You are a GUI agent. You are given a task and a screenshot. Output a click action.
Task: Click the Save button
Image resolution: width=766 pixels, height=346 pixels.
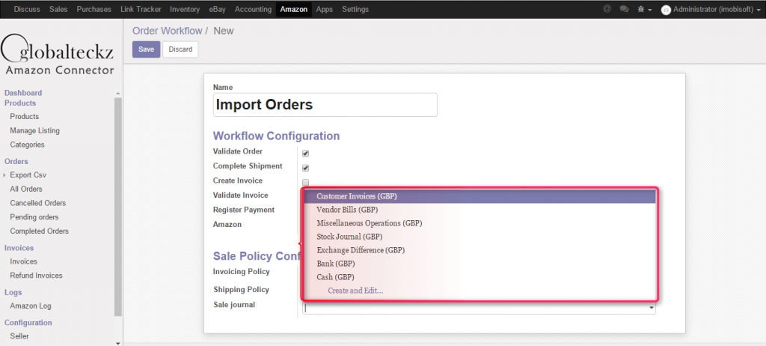(146, 49)
